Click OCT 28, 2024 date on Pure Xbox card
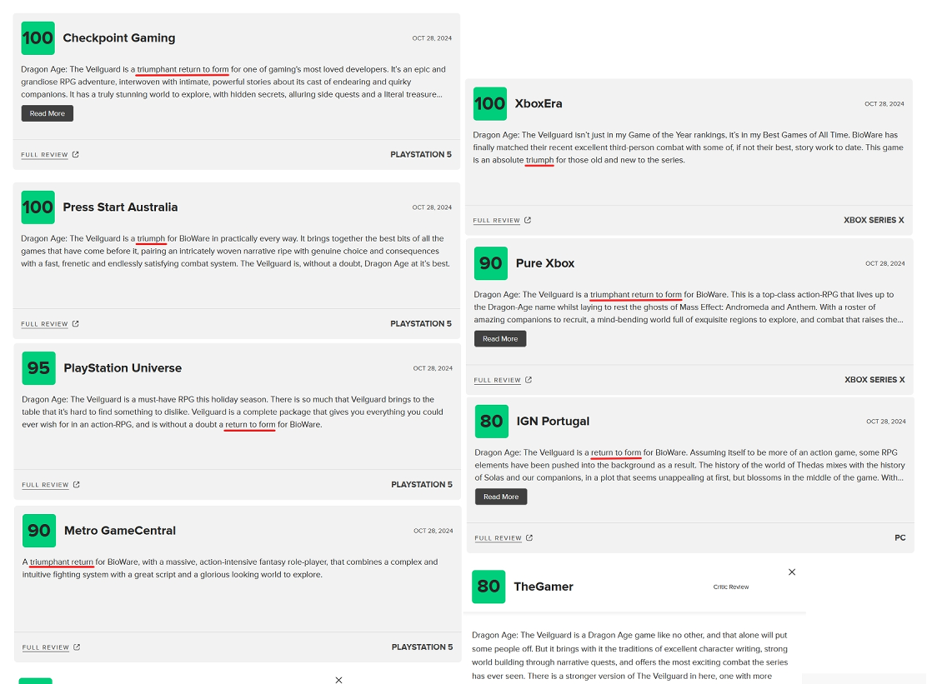The image size is (927, 684). pyautogui.click(x=885, y=263)
